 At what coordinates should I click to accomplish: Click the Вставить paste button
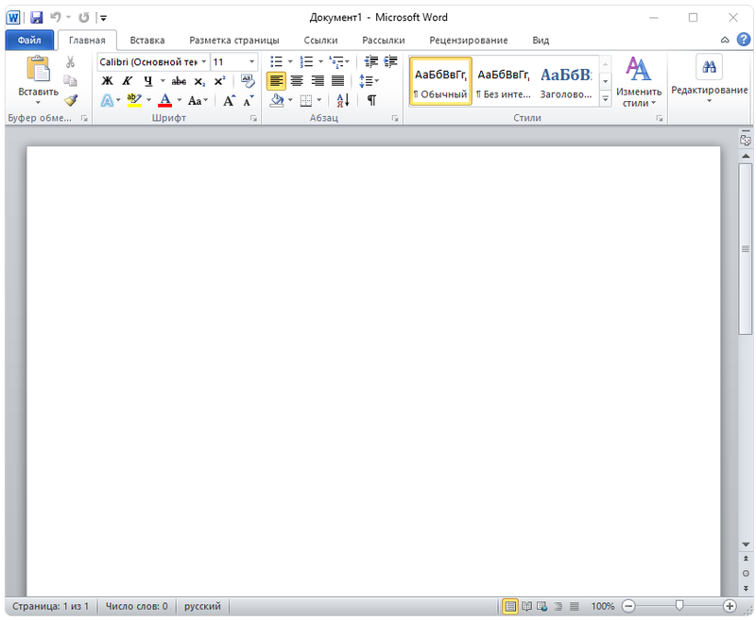click(38, 80)
